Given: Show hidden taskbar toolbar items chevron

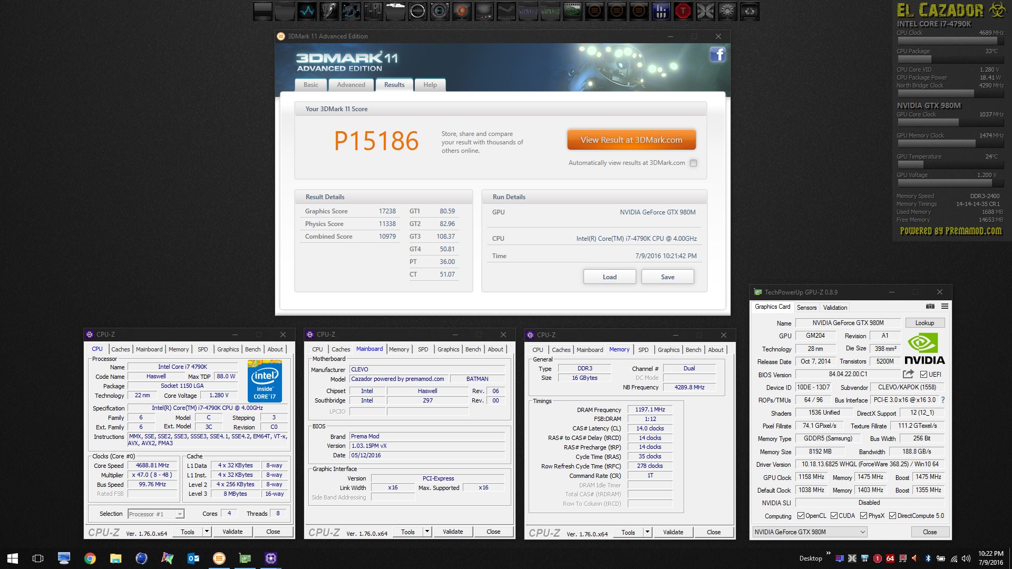Looking at the screenshot, I should point(828,553).
